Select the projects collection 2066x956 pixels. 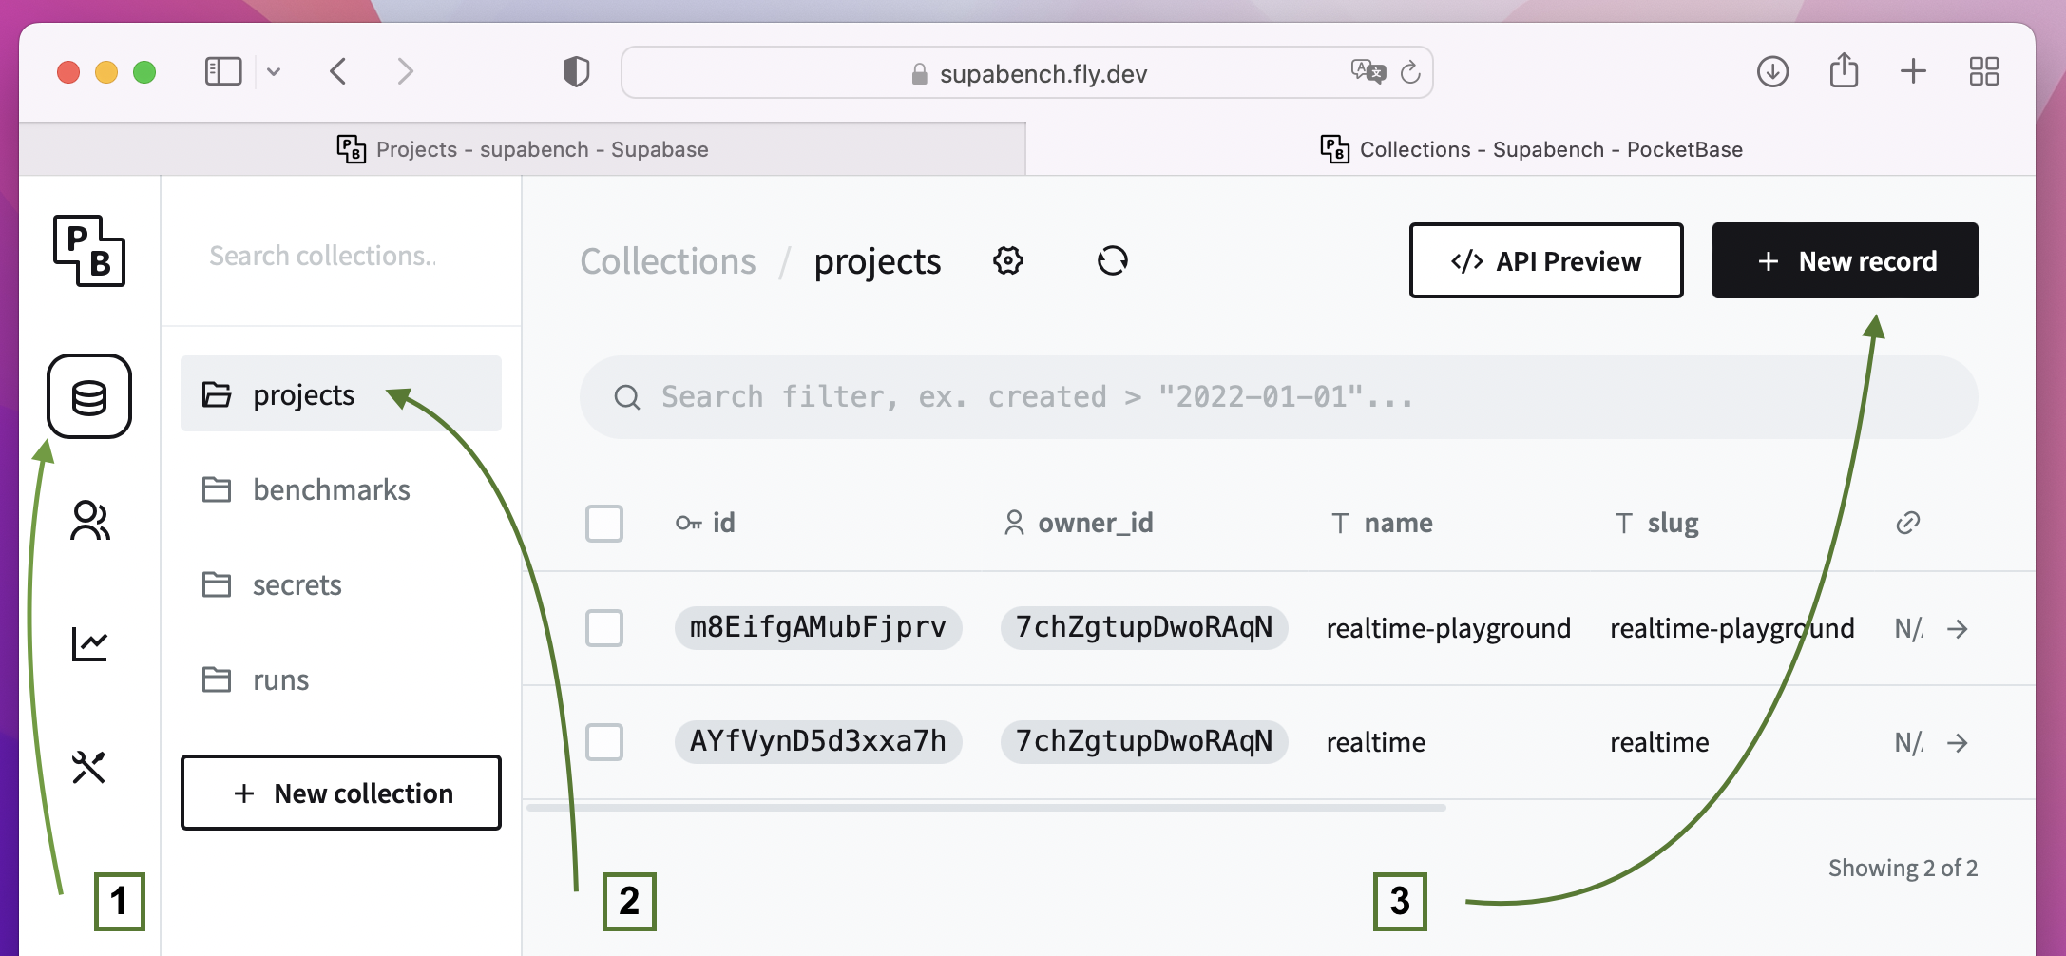[x=341, y=393]
